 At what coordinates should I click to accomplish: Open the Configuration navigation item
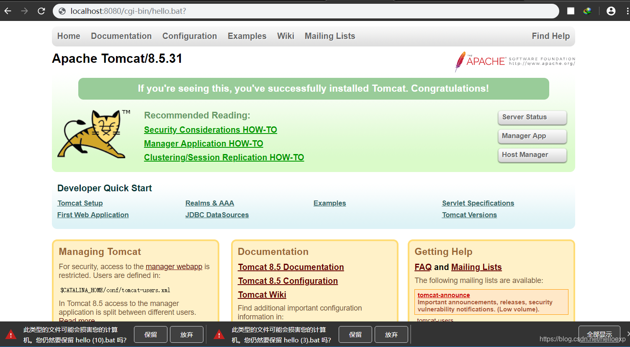(x=190, y=36)
